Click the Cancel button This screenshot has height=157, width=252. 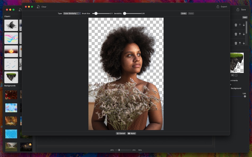click(x=121, y=133)
